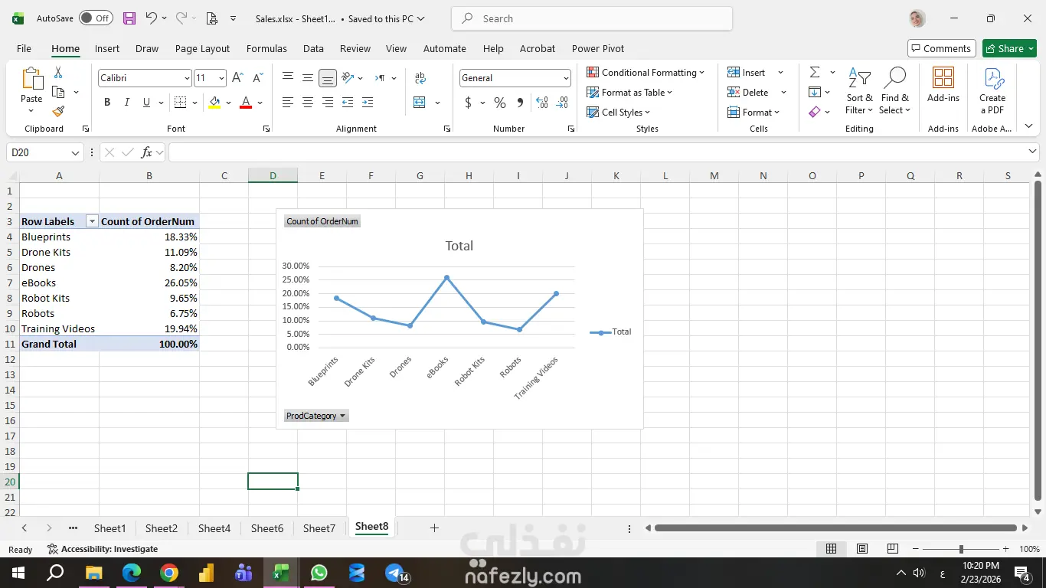The height and width of the screenshot is (588, 1046).
Task: Align text to the left
Action: tap(288, 103)
